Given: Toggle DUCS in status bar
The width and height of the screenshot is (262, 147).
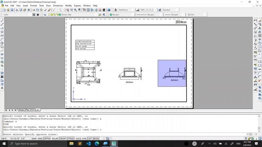Looking at the screenshot, I should click(78, 138).
